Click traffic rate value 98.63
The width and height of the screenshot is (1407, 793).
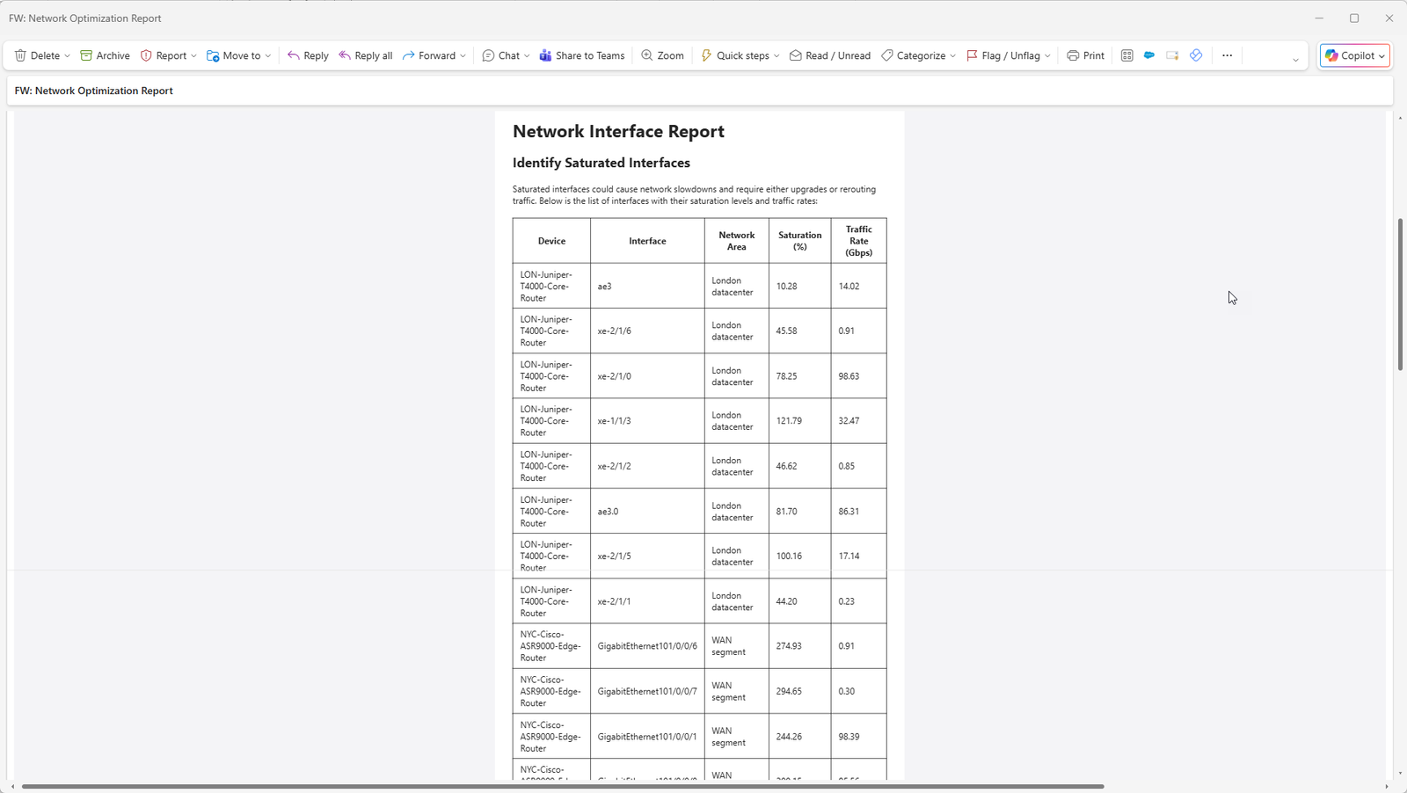point(849,376)
